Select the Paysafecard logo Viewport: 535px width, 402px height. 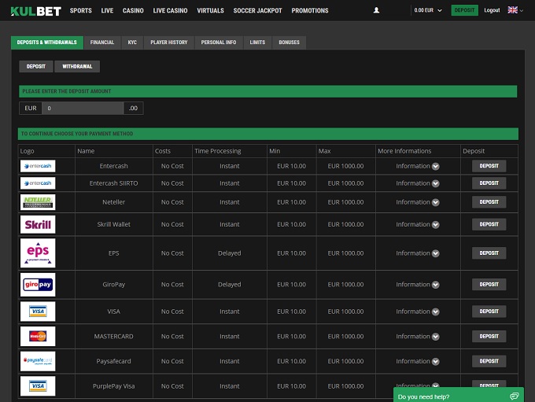point(38,361)
